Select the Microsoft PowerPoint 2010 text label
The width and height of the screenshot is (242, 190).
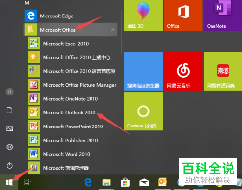73,127
